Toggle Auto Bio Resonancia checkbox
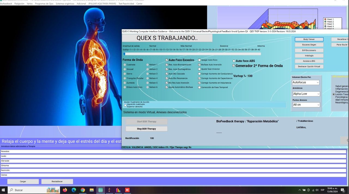 point(167,78)
